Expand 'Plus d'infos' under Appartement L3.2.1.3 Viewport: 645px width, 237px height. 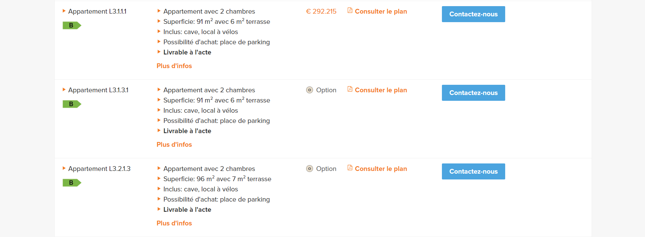pyautogui.click(x=174, y=223)
